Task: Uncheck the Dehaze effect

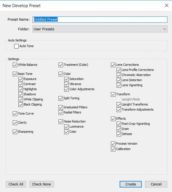Action: click(x=119, y=134)
